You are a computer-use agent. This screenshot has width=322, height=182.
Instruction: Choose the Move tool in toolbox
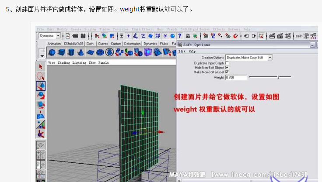[x=41, y=86]
